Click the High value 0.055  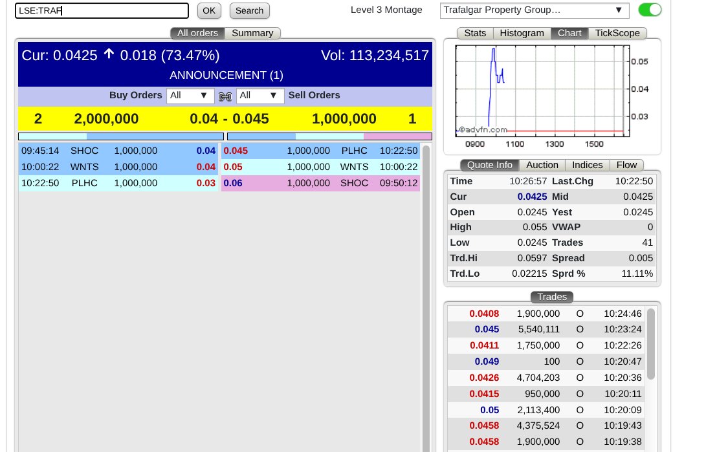click(x=535, y=228)
